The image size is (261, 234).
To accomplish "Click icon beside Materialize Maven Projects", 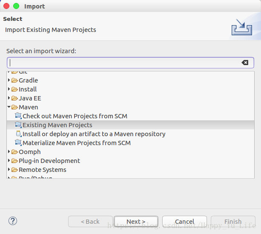I will [x=18, y=143].
